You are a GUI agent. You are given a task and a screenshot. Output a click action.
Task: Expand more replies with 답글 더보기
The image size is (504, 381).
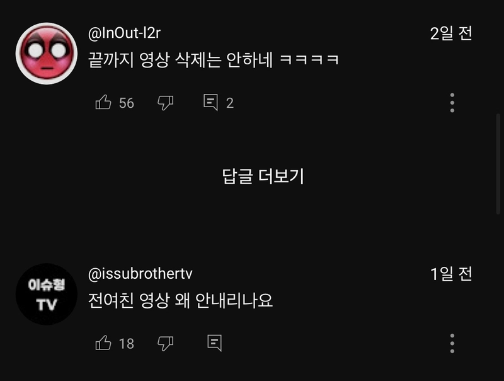263,177
